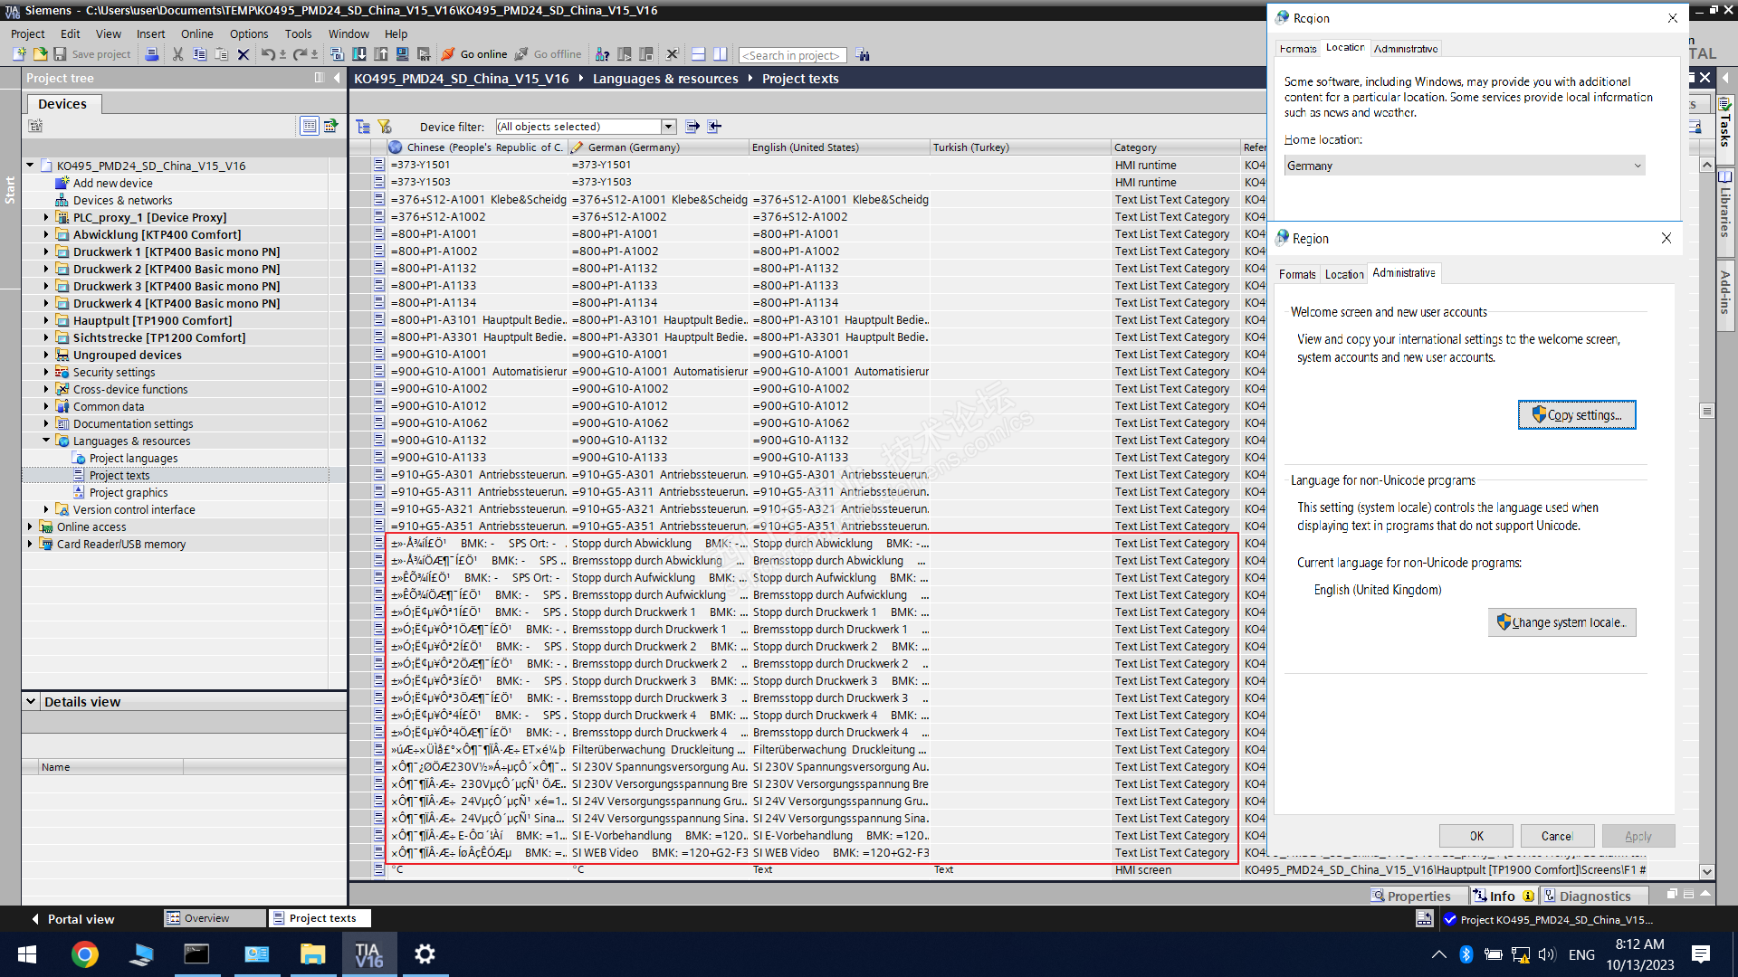1738x977 pixels.
Task: Expand Hauptpult TP1900 Comfort tree node
Action: coord(46,320)
